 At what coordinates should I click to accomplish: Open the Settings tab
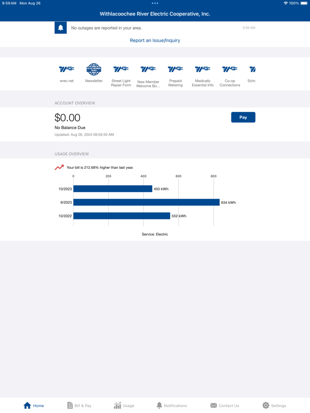pyautogui.click(x=274, y=405)
